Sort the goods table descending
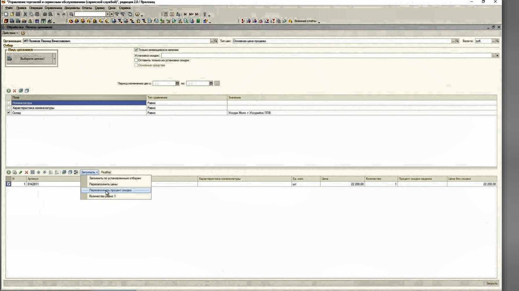This screenshot has height=291, width=519. (x=57, y=172)
